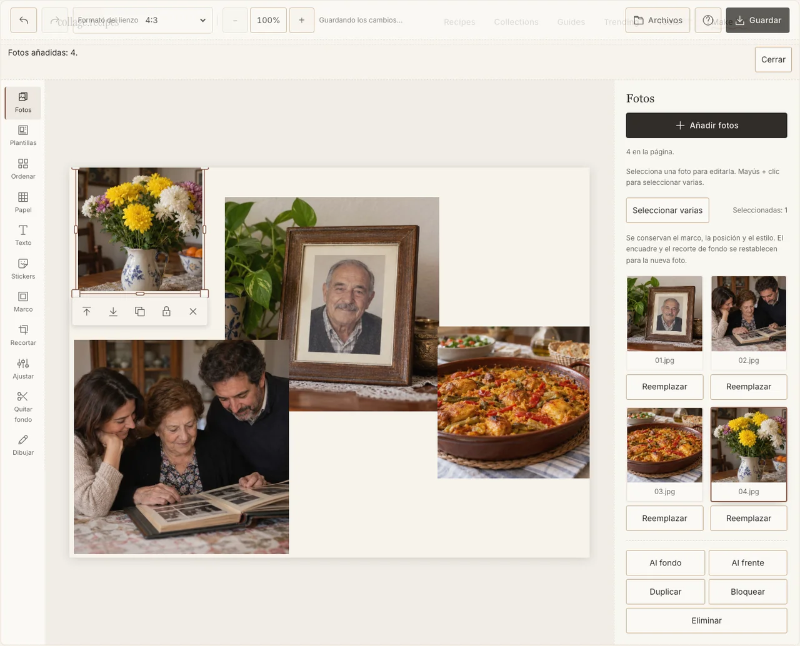
Task: Open the Archivos button
Action: click(x=657, y=20)
